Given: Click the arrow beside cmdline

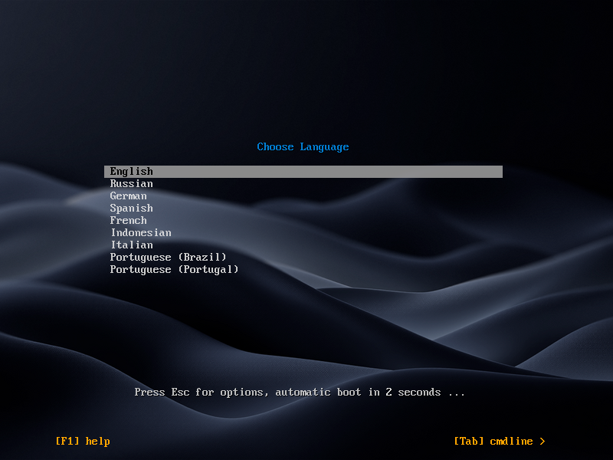Looking at the screenshot, I should [x=543, y=442].
